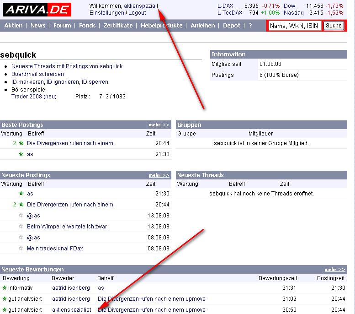355x314 pixels.
Task: Click 'mehr >>' in Neueste Bewertungen header
Action: point(335,270)
